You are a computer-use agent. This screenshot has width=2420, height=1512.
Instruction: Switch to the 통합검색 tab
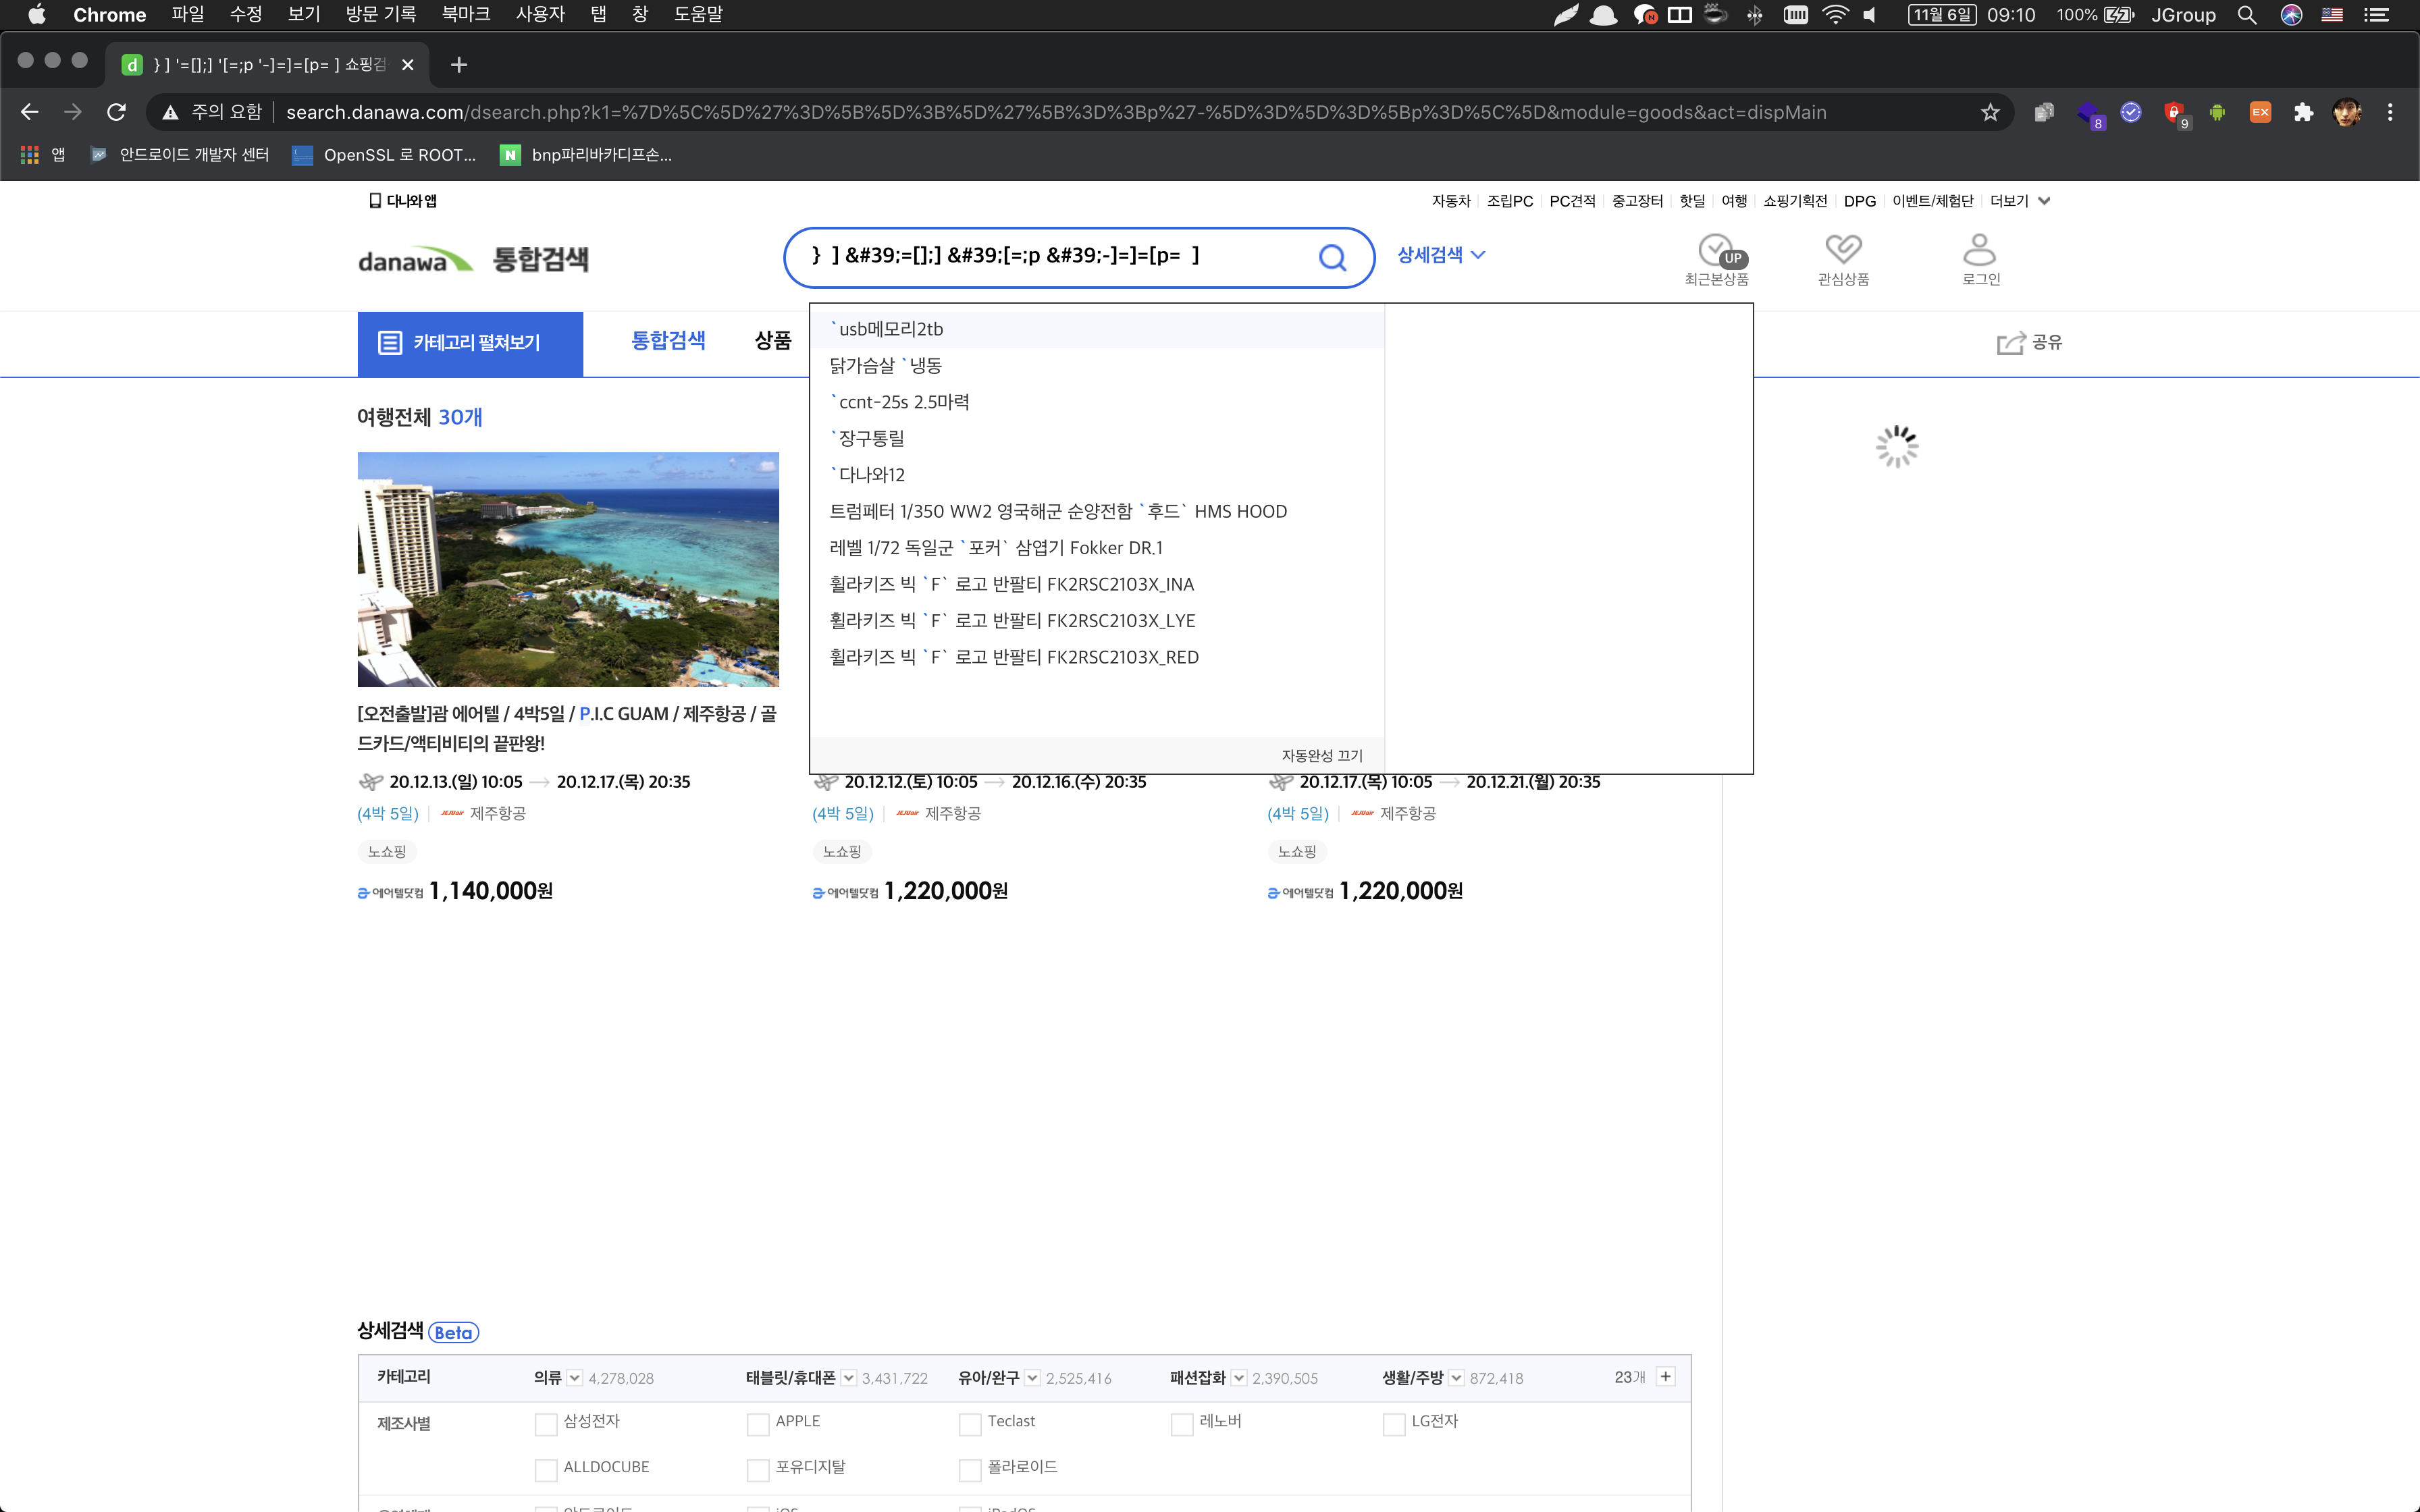click(668, 341)
